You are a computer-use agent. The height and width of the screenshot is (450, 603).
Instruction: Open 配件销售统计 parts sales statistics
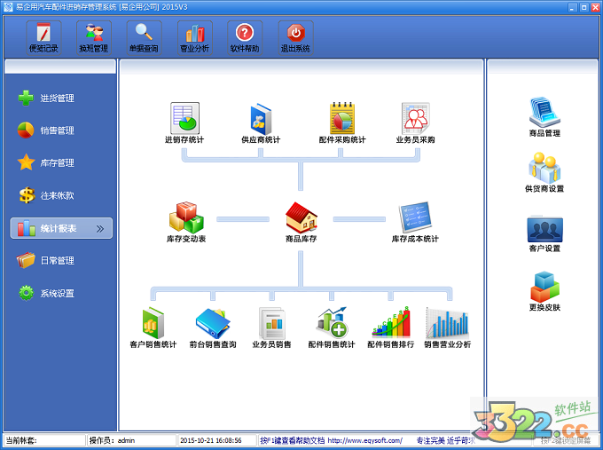click(x=332, y=328)
